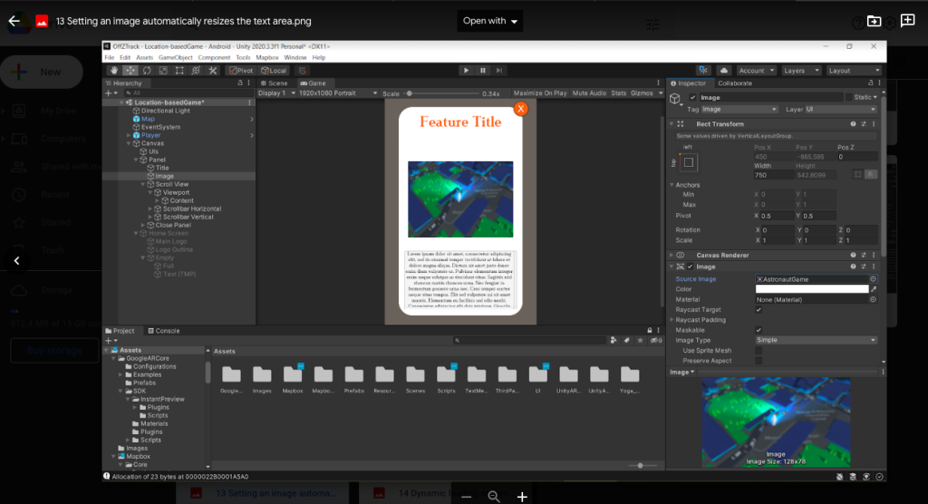928x504 pixels.
Task: Click the color eyedropper icon beside Color field
Action: point(874,289)
